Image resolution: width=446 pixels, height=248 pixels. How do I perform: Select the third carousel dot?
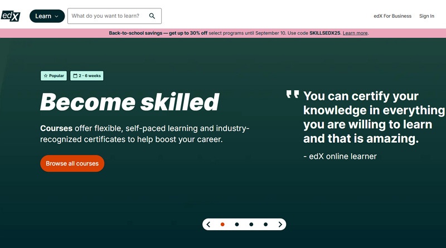coord(251,225)
